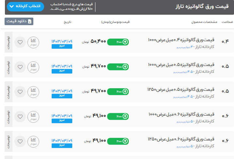Open chart for 0.4 mm width 1000 sheet
Image resolution: width=234 pixels, height=159 pixels.
point(33,42)
